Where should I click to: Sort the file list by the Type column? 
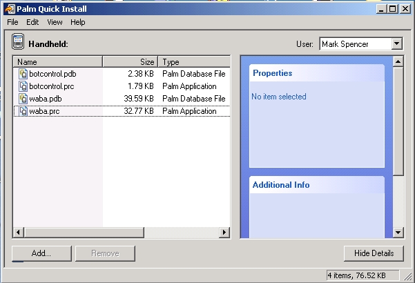click(x=194, y=62)
